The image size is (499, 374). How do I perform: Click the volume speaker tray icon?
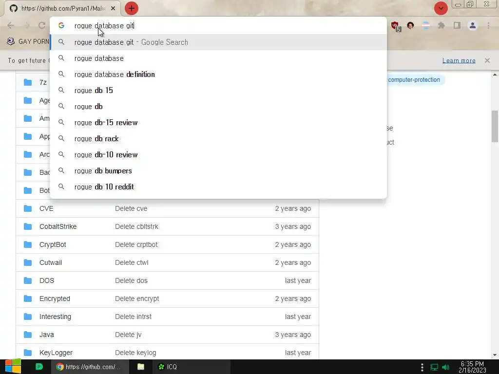tap(445, 367)
